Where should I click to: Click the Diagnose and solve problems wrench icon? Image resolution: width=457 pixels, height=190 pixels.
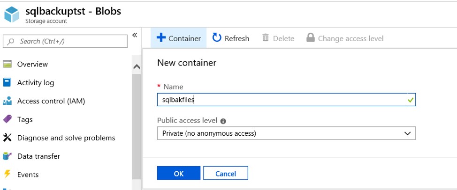point(7,138)
